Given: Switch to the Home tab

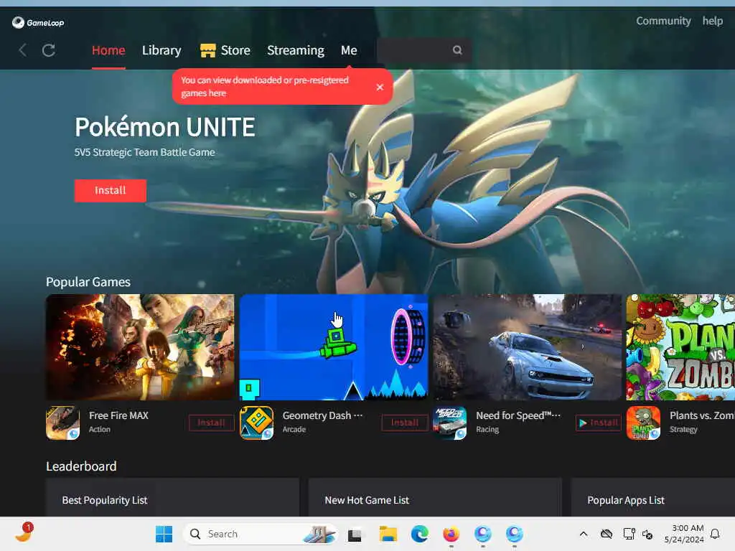Looking at the screenshot, I should pos(108,50).
